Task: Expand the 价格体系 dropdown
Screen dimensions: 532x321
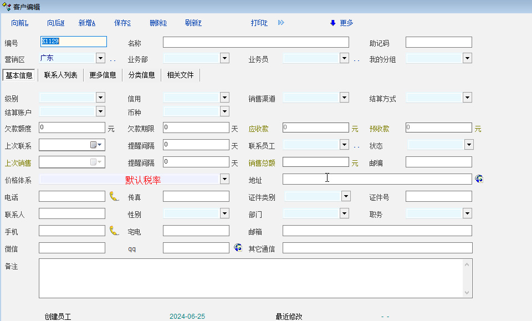Action: click(224, 179)
